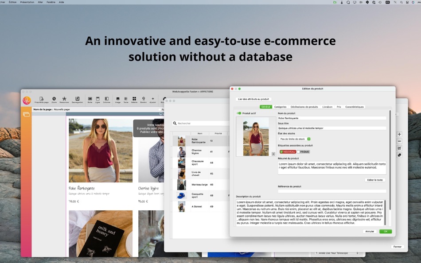This screenshot has height=263, width=421.
Task: Uncheck the NOUVEAU label checkbox
Action: (x=281, y=152)
